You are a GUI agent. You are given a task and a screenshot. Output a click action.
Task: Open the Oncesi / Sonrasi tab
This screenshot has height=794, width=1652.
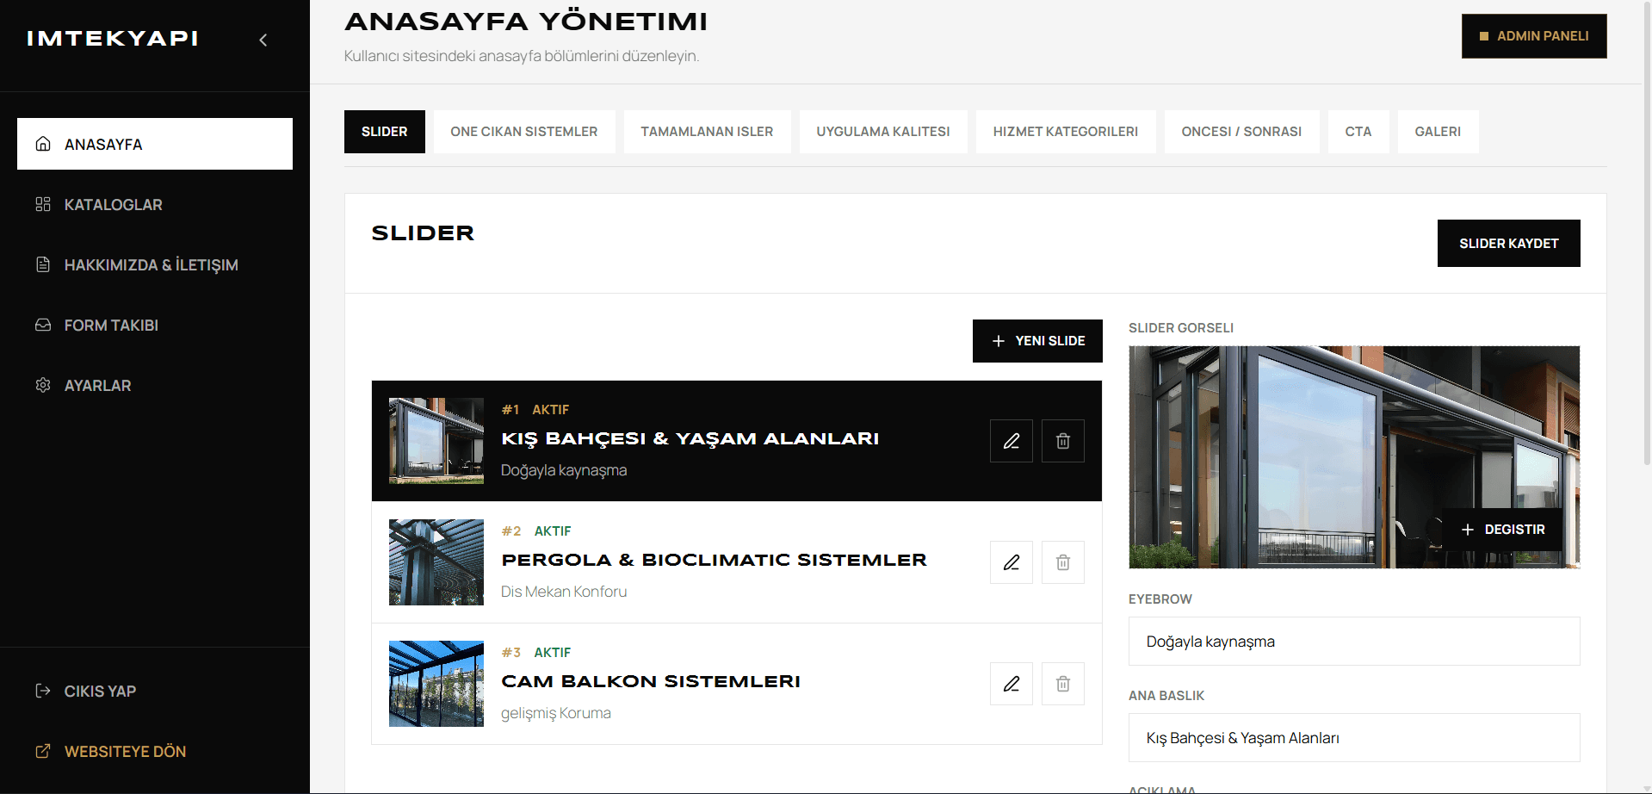coord(1241,132)
